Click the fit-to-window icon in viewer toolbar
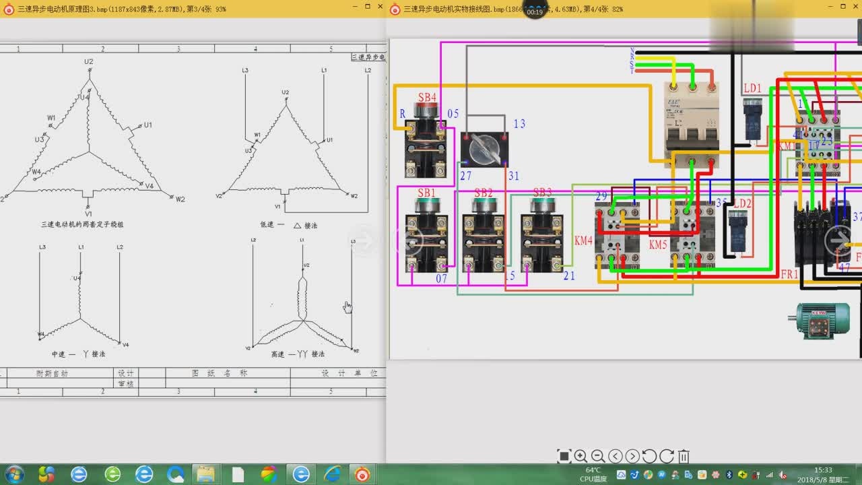 pos(564,456)
